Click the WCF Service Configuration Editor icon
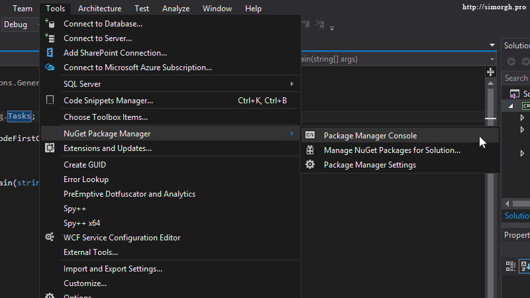This screenshot has width=530, height=298. tap(50, 237)
